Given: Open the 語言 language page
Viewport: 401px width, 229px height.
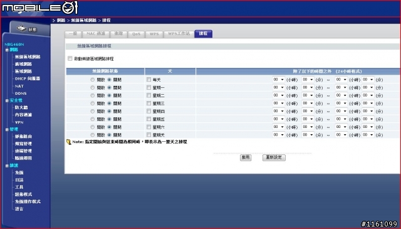Looking at the screenshot, I should coord(19,209).
